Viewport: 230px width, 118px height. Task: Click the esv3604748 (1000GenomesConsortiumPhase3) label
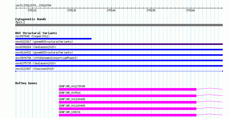tap(47, 58)
